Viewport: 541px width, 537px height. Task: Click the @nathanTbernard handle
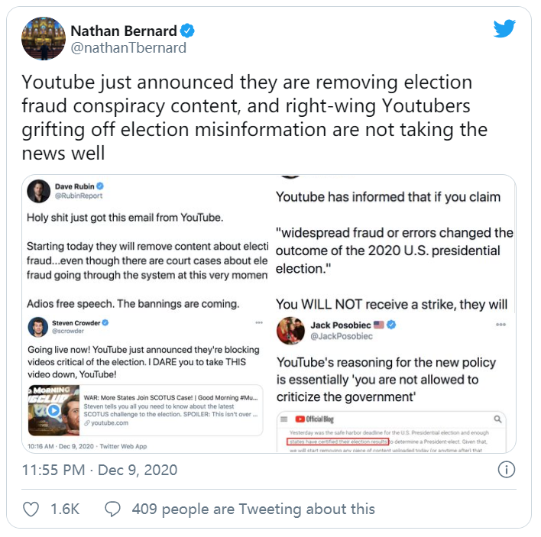click(x=128, y=48)
